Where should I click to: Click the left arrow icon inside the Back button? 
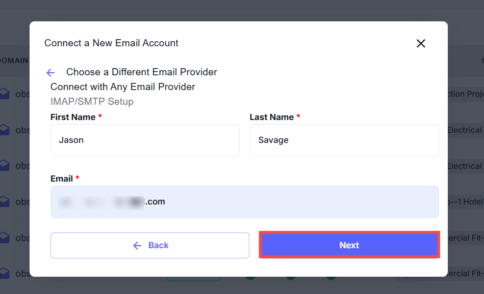tap(137, 246)
